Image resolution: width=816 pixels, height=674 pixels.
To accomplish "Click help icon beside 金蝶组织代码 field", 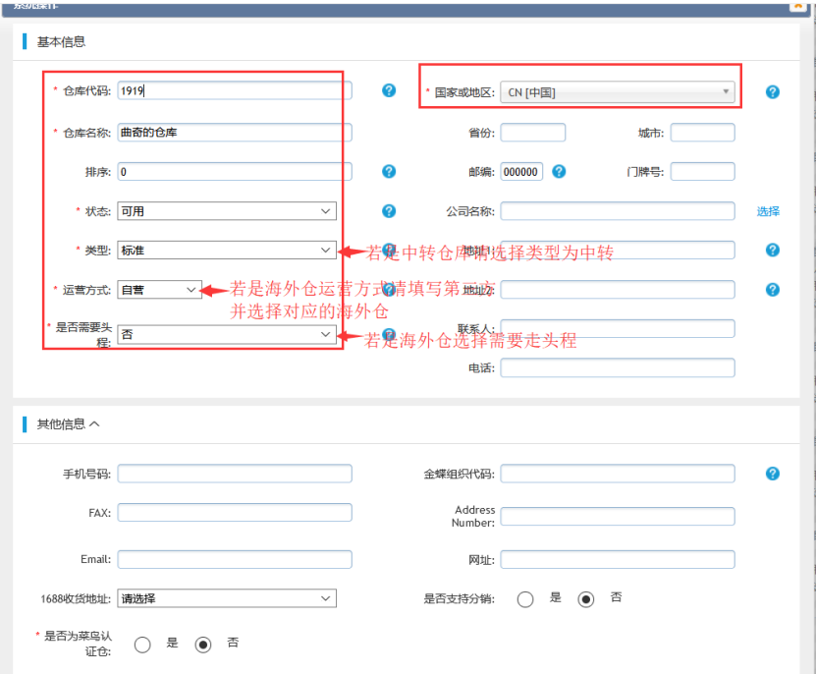I will pyautogui.click(x=773, y=474).
